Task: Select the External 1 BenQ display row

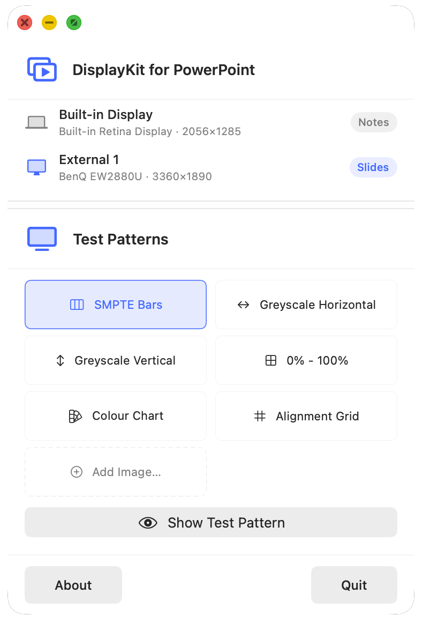Action: point(211,167)
